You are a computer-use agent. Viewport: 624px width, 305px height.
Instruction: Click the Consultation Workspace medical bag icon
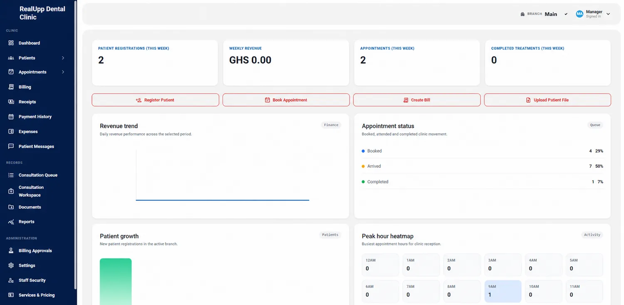click(11, 191)
